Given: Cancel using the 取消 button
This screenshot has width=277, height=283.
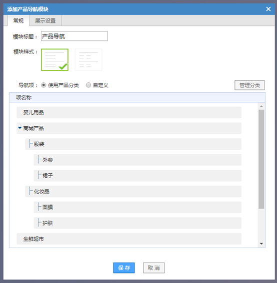Looking at the screenshot, I should [x=153, y=268].
